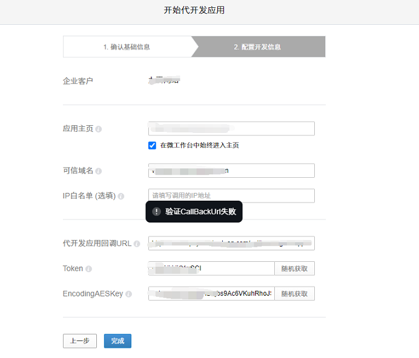Click 随机获取 button for EncodingAESKey
The image size is (419, 358).
click(294, 294)
